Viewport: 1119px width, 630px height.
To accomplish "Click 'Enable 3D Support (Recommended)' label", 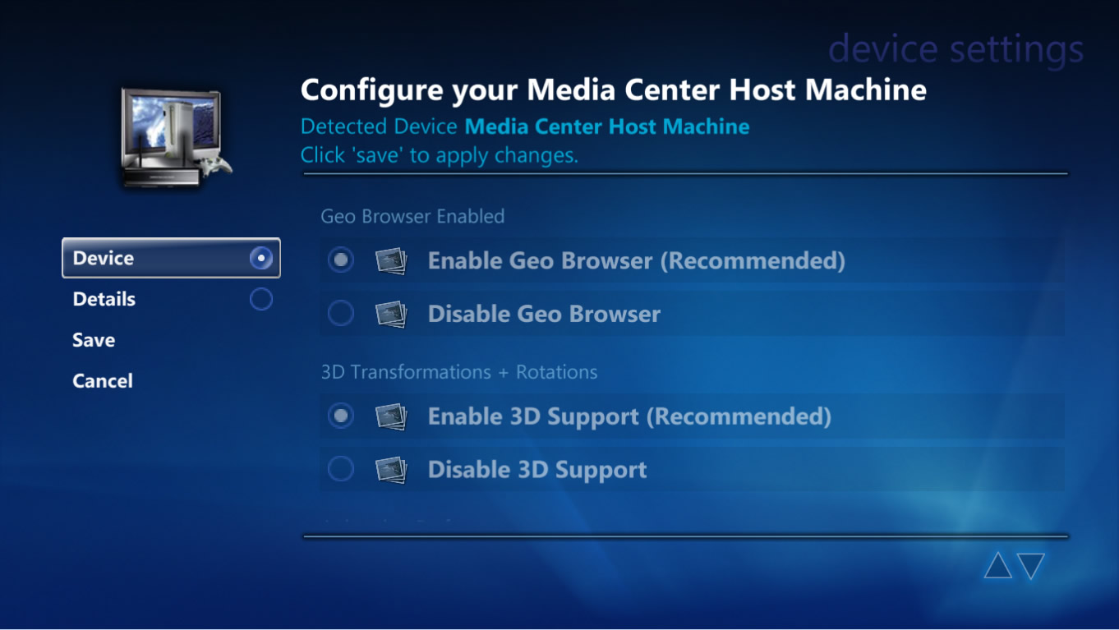I will pos(629,417).
